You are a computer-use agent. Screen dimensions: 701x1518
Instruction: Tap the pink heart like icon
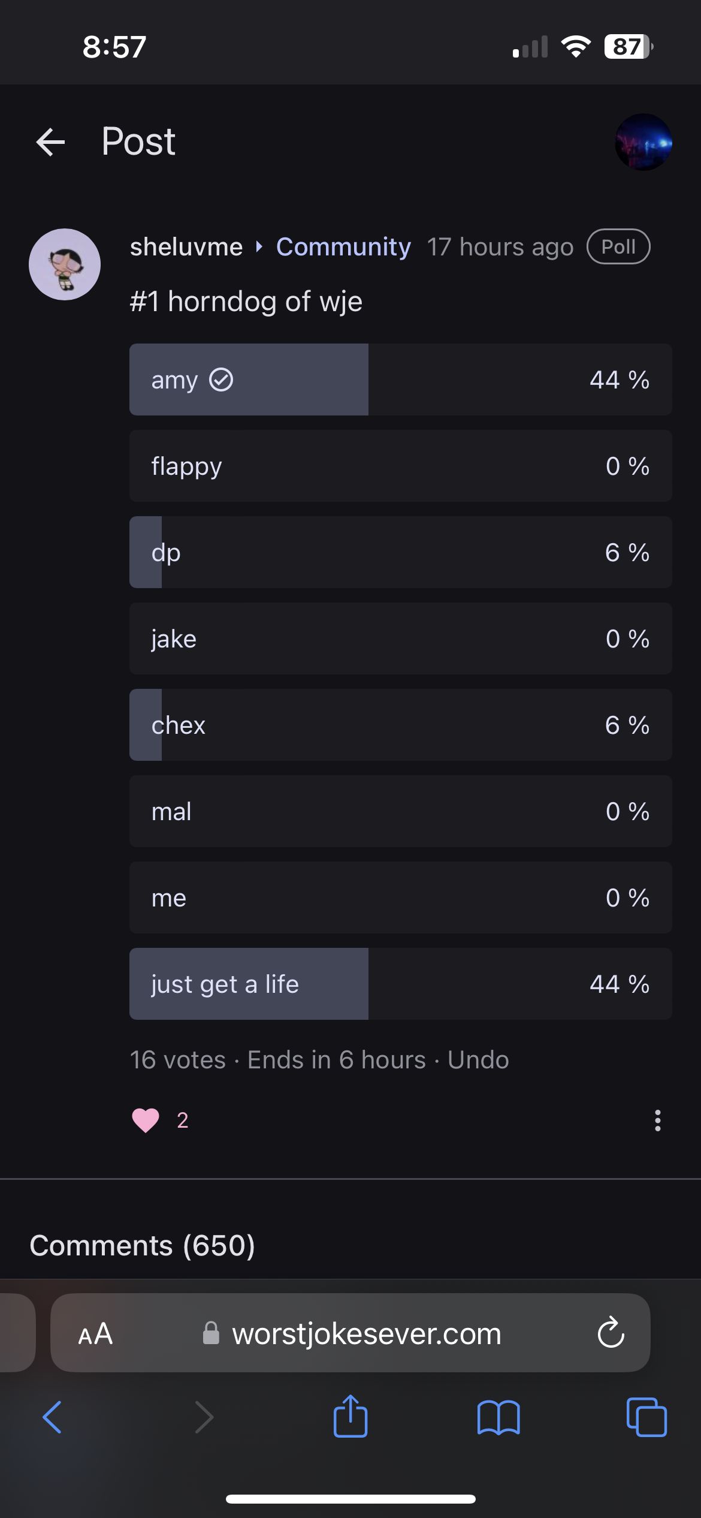146,1120
